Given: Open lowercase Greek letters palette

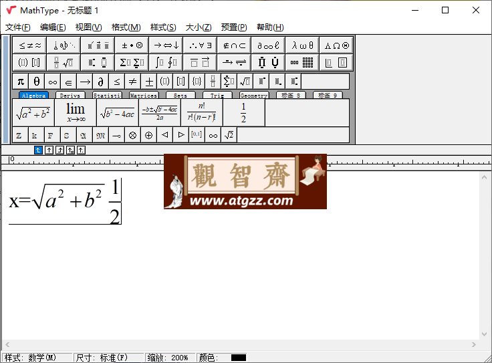Looking at the screenshot, I should tap(302, 45).
